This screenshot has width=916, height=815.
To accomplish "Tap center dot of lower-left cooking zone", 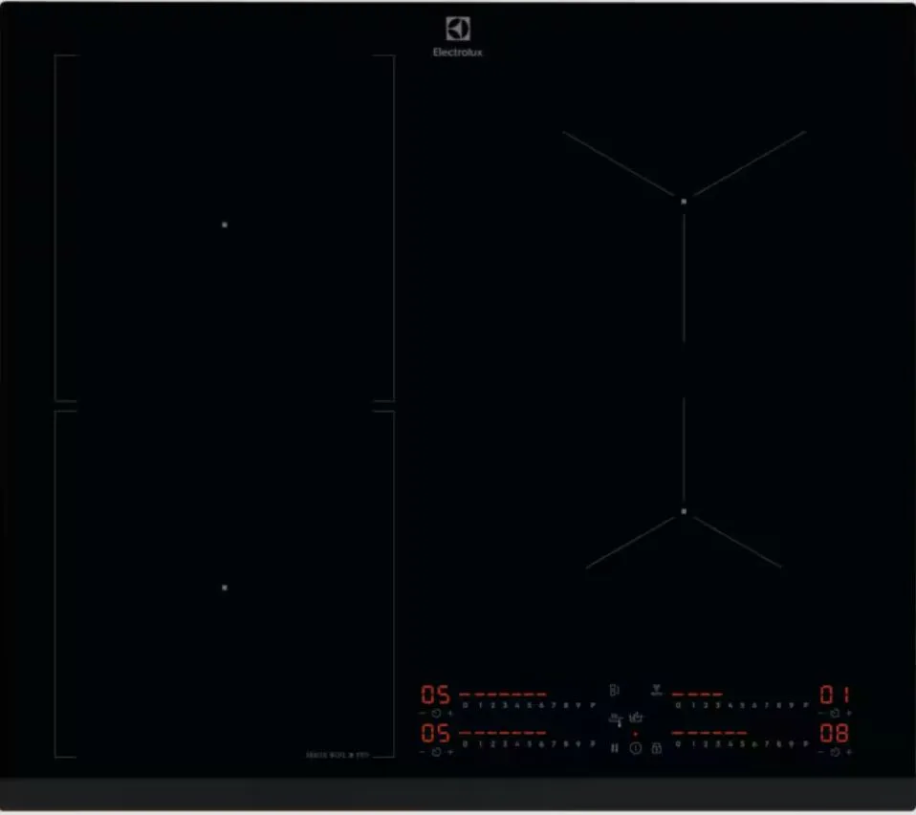I will click(x=225, y=588).
